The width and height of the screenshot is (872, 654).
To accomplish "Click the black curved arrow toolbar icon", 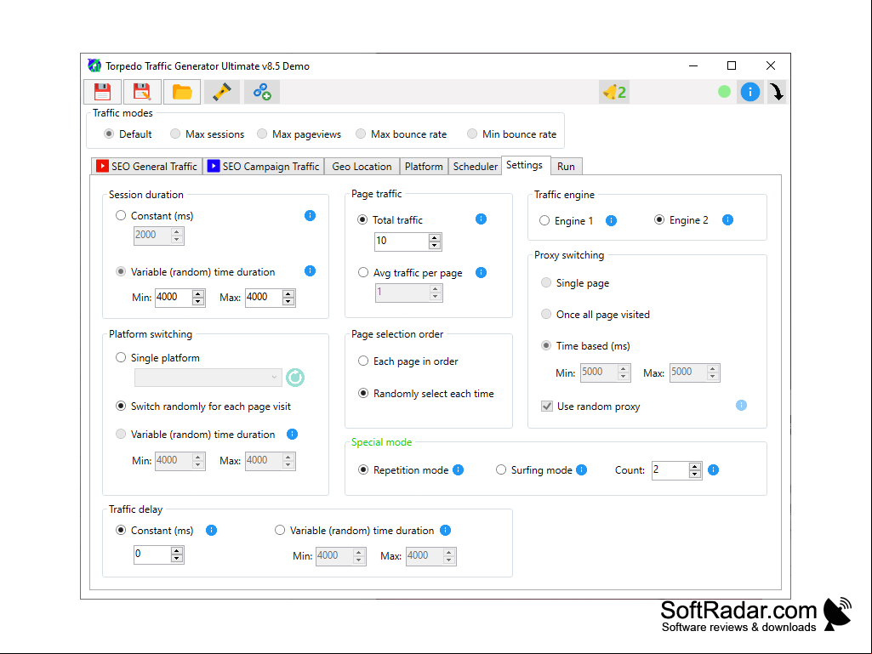I will coord(777,92).
